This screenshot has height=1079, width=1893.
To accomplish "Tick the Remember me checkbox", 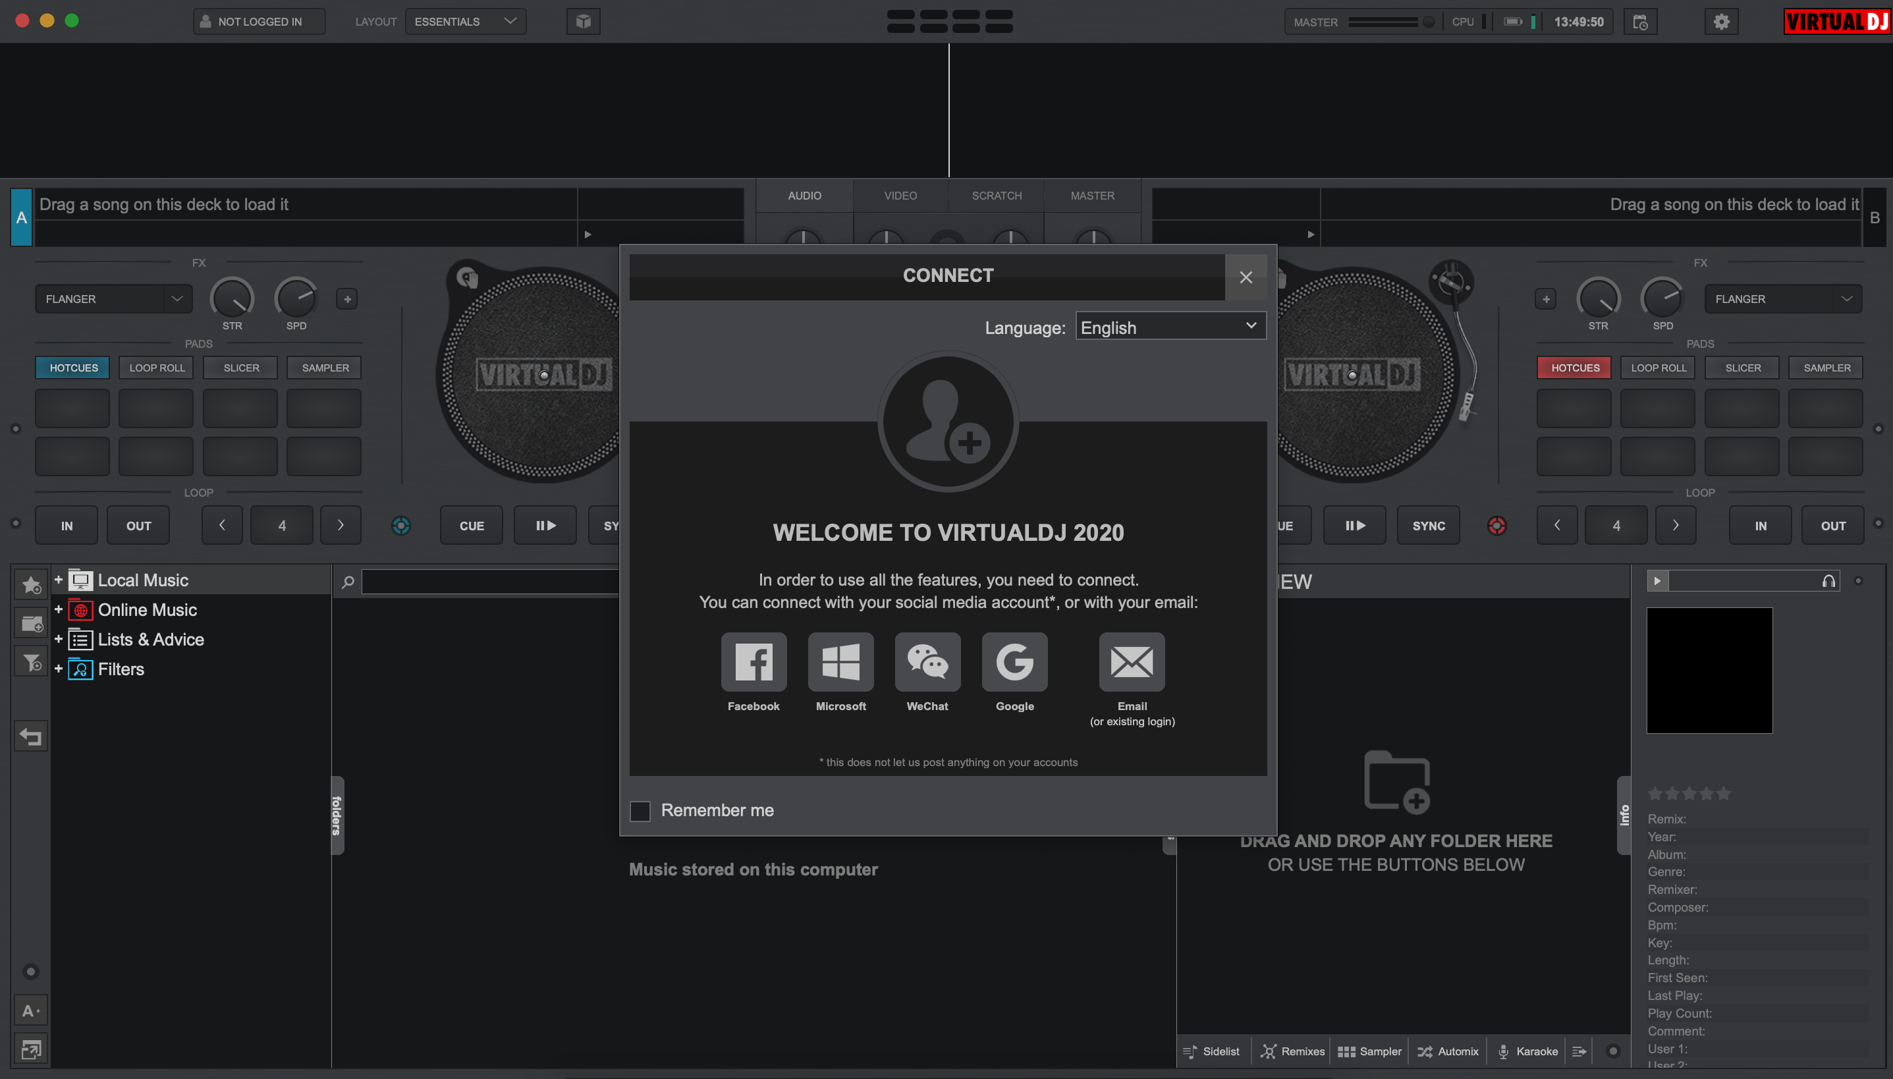I will pyautogui.click(x=640, y=810).
